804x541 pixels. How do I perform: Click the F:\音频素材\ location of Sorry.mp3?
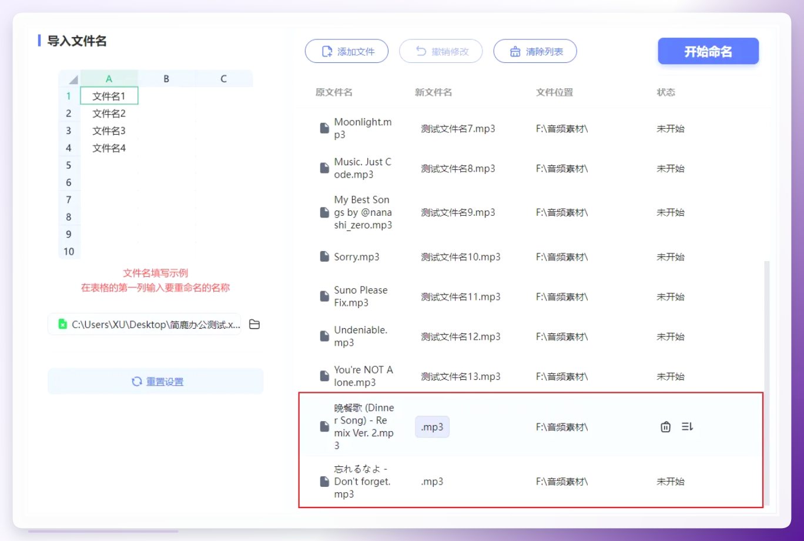562,257
